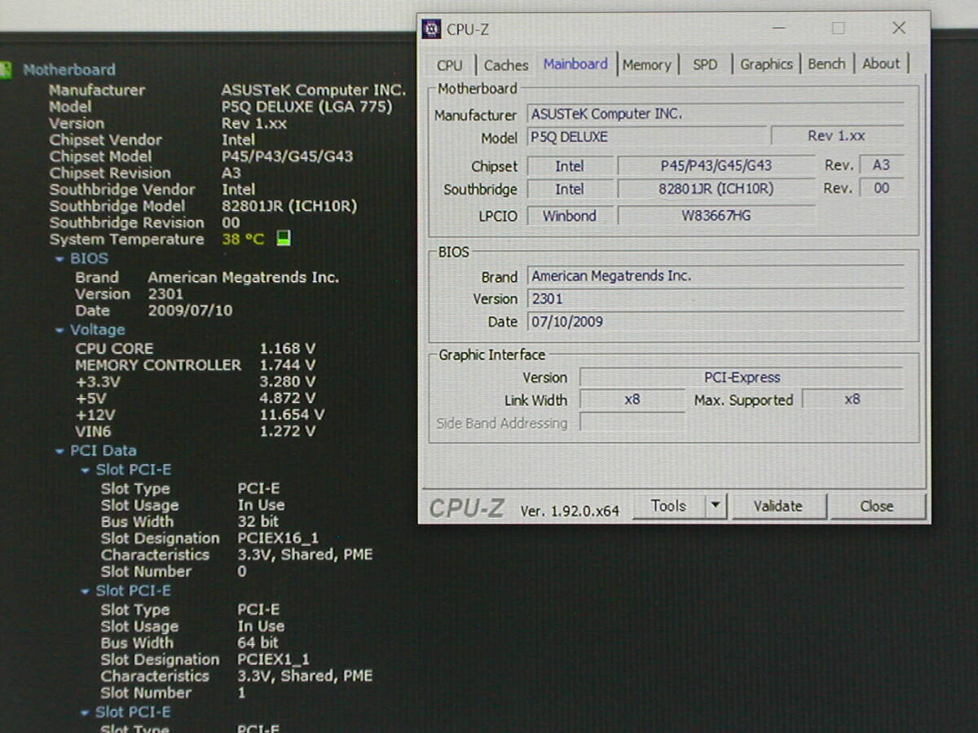Screen dimensions: 978x733
Task: Click the Link Width x8 field
Action: [x=632, y=400]
